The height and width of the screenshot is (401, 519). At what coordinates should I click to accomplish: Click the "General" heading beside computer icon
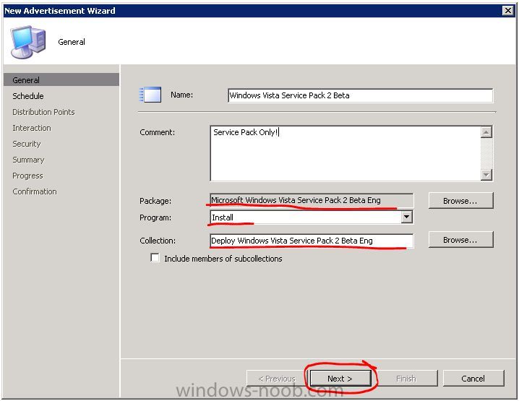point(72,42)
